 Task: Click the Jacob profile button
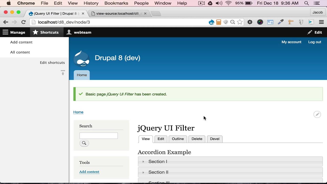pyautogui.click(x=318, y=12)
